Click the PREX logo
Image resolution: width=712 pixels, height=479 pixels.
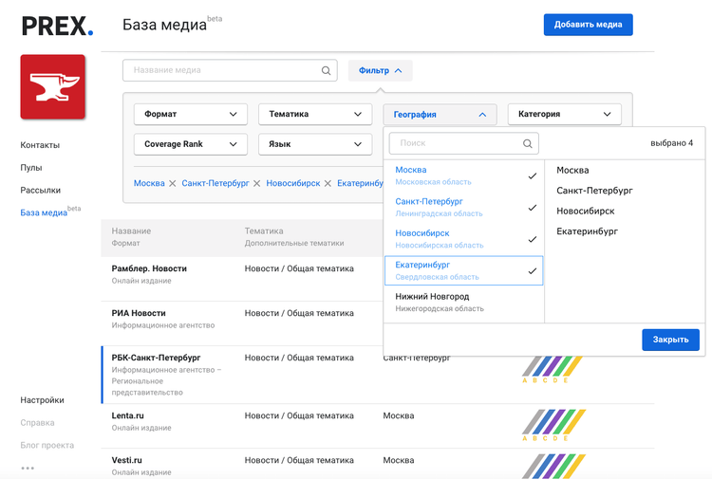(x=57, y=26)
